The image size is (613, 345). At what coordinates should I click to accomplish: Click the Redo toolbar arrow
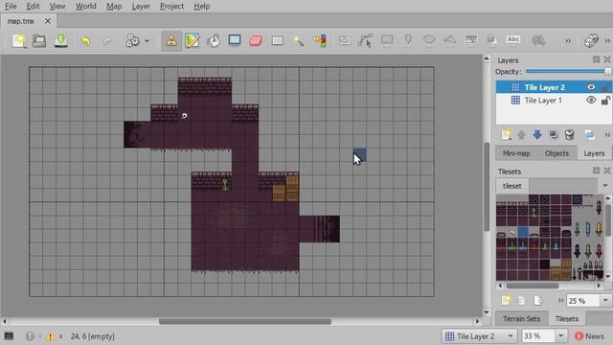(x=107, y=40)
